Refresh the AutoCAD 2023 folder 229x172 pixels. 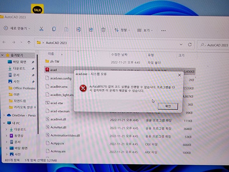[x=190, y=44]
